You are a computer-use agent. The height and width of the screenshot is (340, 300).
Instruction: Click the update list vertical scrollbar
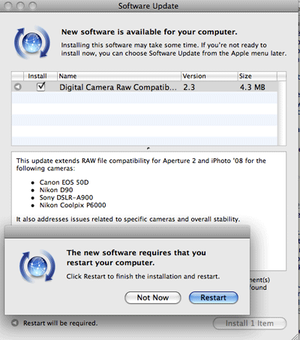(282, 113)
